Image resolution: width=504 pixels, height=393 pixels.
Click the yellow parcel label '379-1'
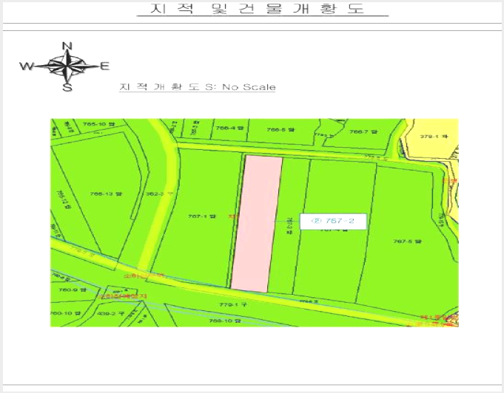tap(434, 137)
